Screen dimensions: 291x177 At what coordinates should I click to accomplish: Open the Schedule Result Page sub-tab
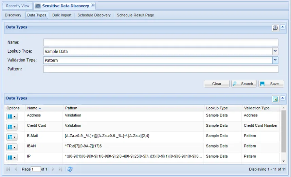135,15
